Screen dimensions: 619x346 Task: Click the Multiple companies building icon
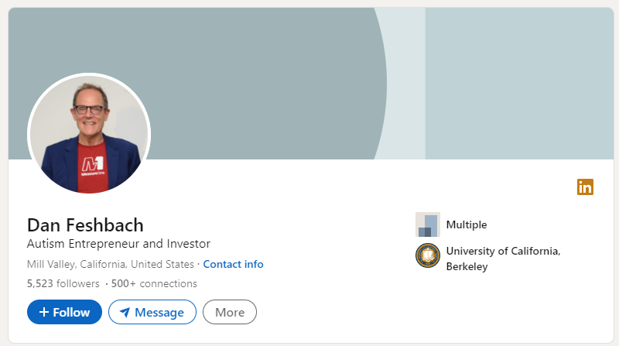(428, 224)
